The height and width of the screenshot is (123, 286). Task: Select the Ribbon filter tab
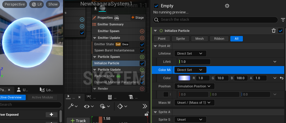[219, 39]
